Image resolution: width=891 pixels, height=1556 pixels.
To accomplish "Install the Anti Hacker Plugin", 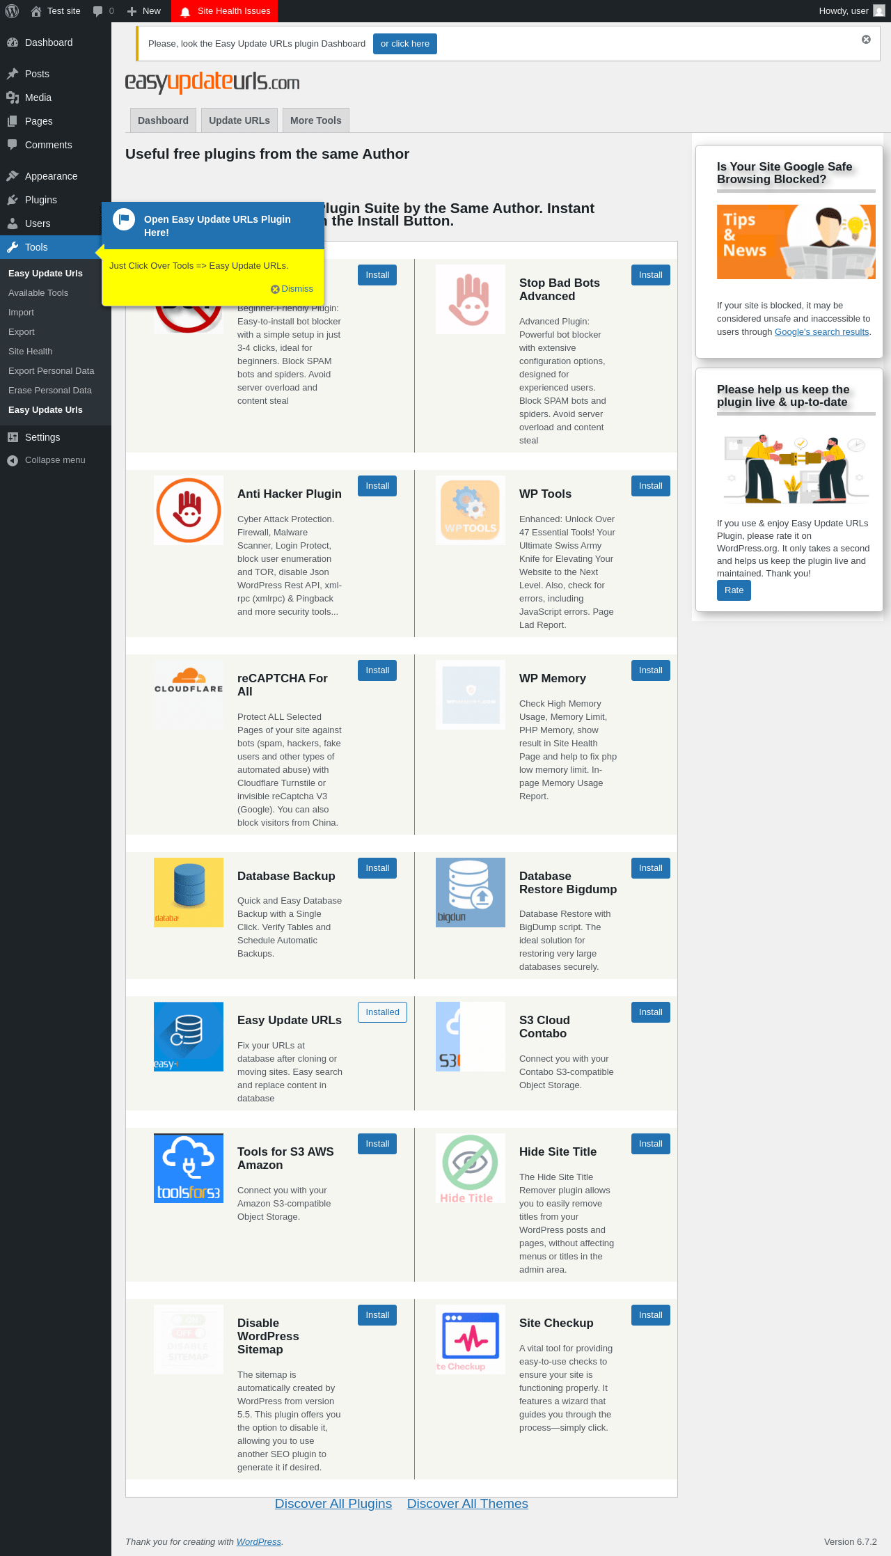I will pyautogui.click(x=377, y=486).
